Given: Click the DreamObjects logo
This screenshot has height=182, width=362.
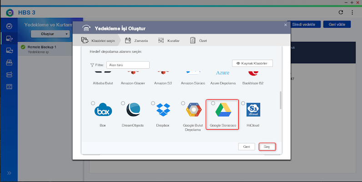Looking at the screenshot, I should [133, 110].
